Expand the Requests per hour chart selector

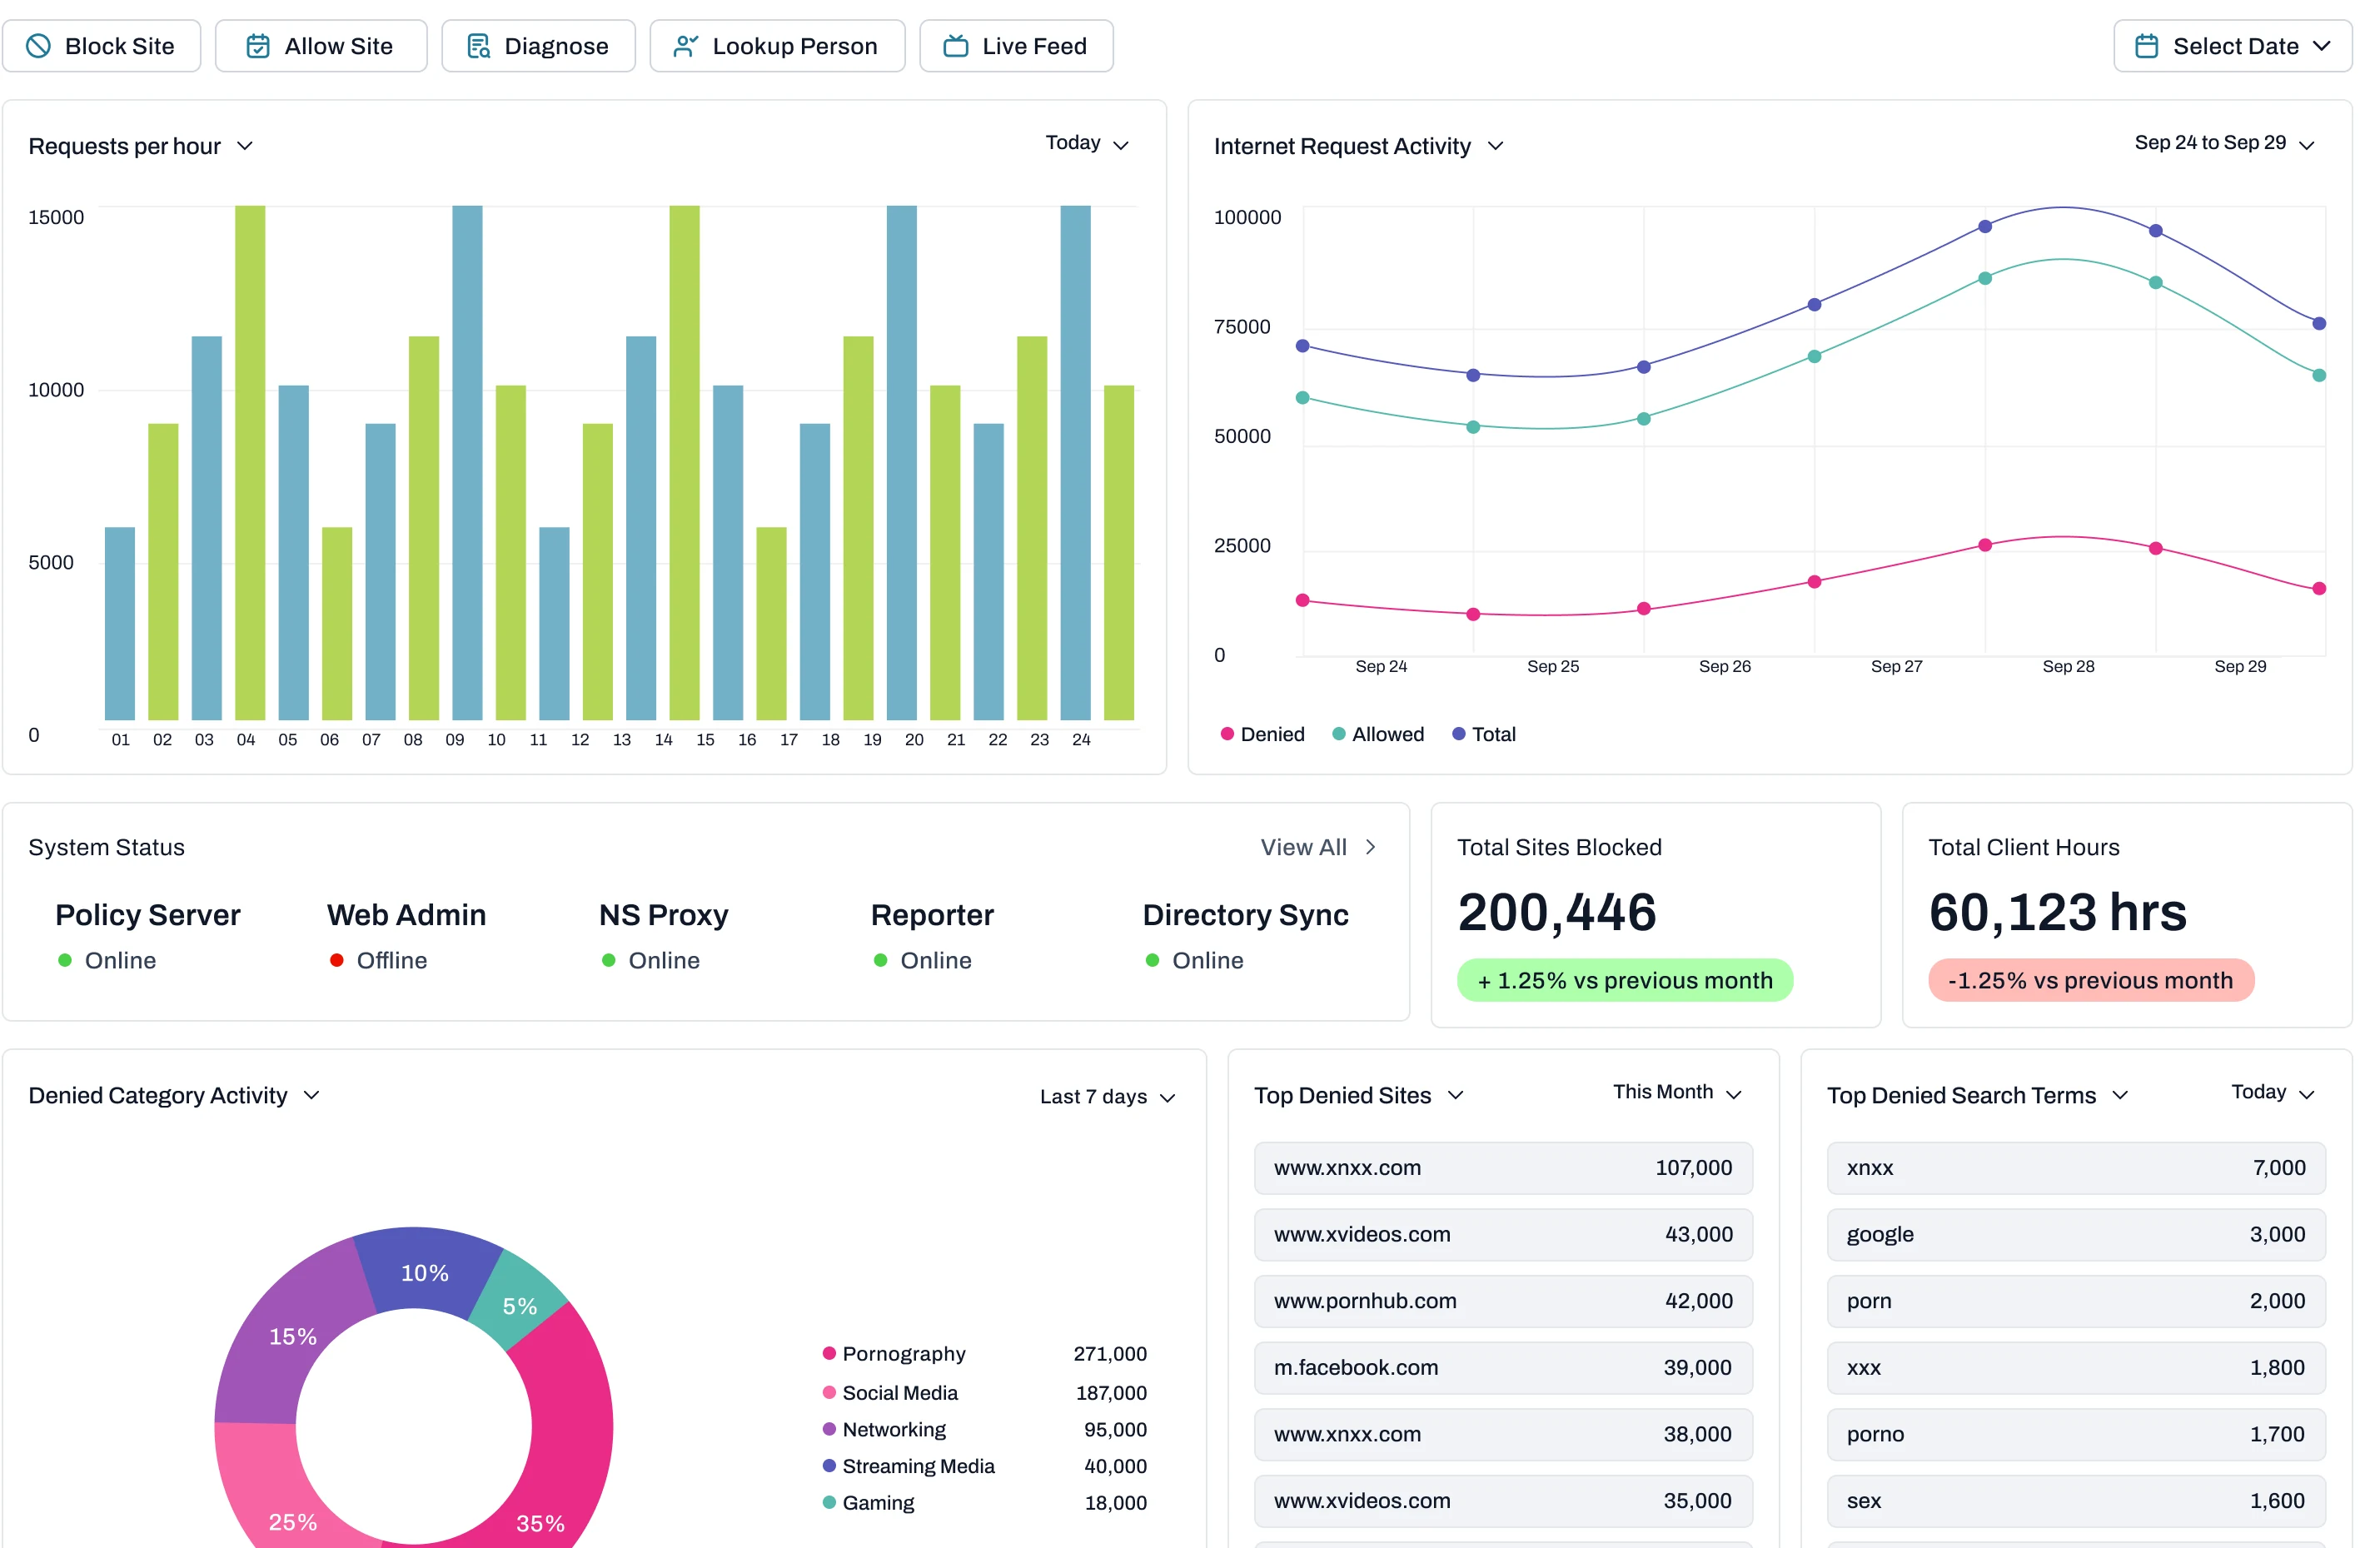tap(245, 146)
